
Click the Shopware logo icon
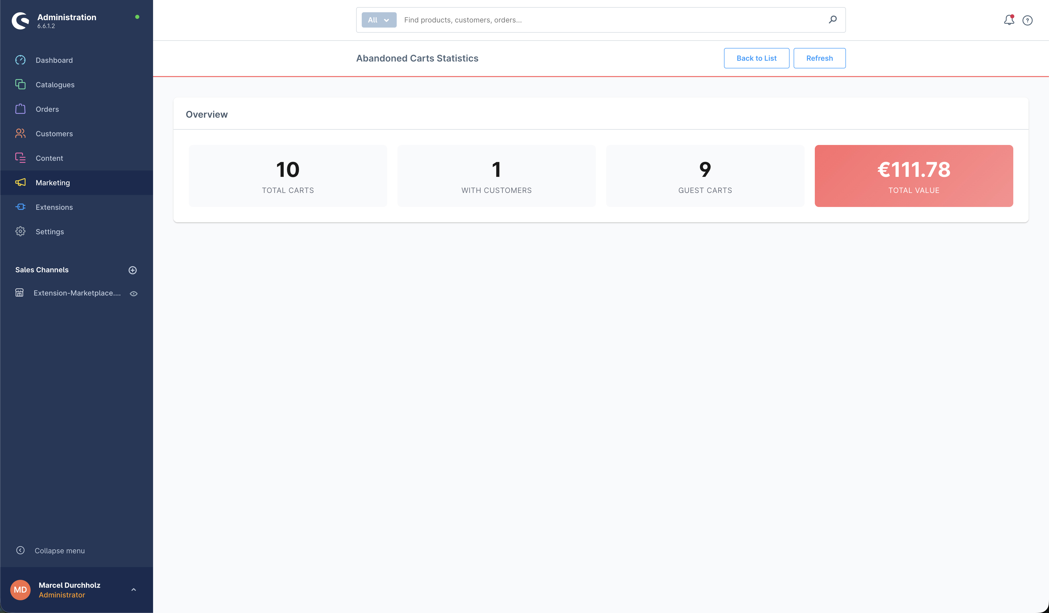[x=20, y=20]
